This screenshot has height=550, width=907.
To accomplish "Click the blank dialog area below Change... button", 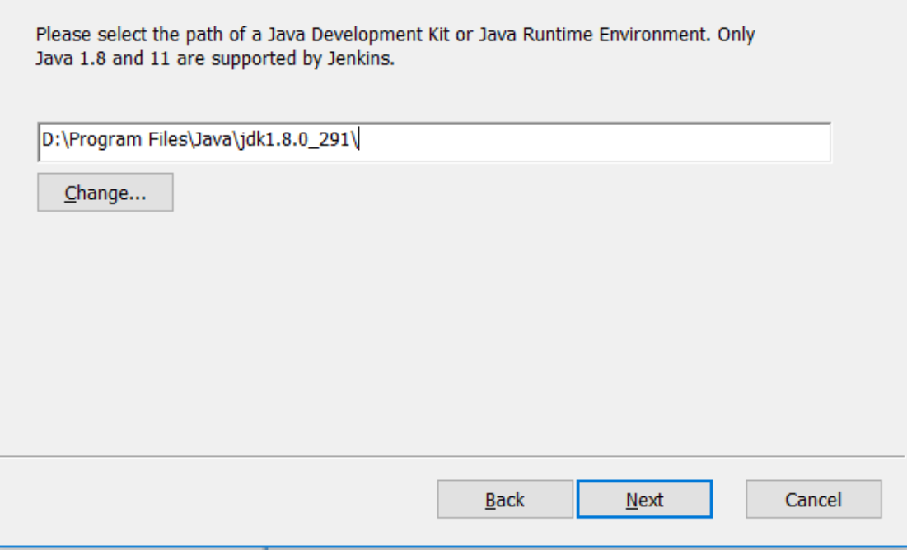I will coord(330,329).
